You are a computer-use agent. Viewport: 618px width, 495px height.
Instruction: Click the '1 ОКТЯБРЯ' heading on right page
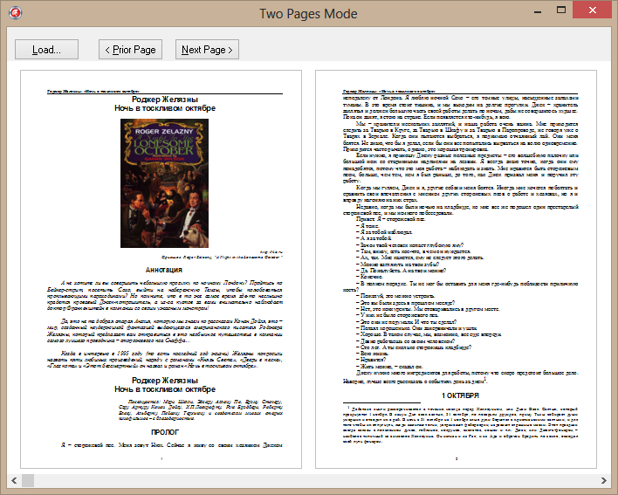460,395
